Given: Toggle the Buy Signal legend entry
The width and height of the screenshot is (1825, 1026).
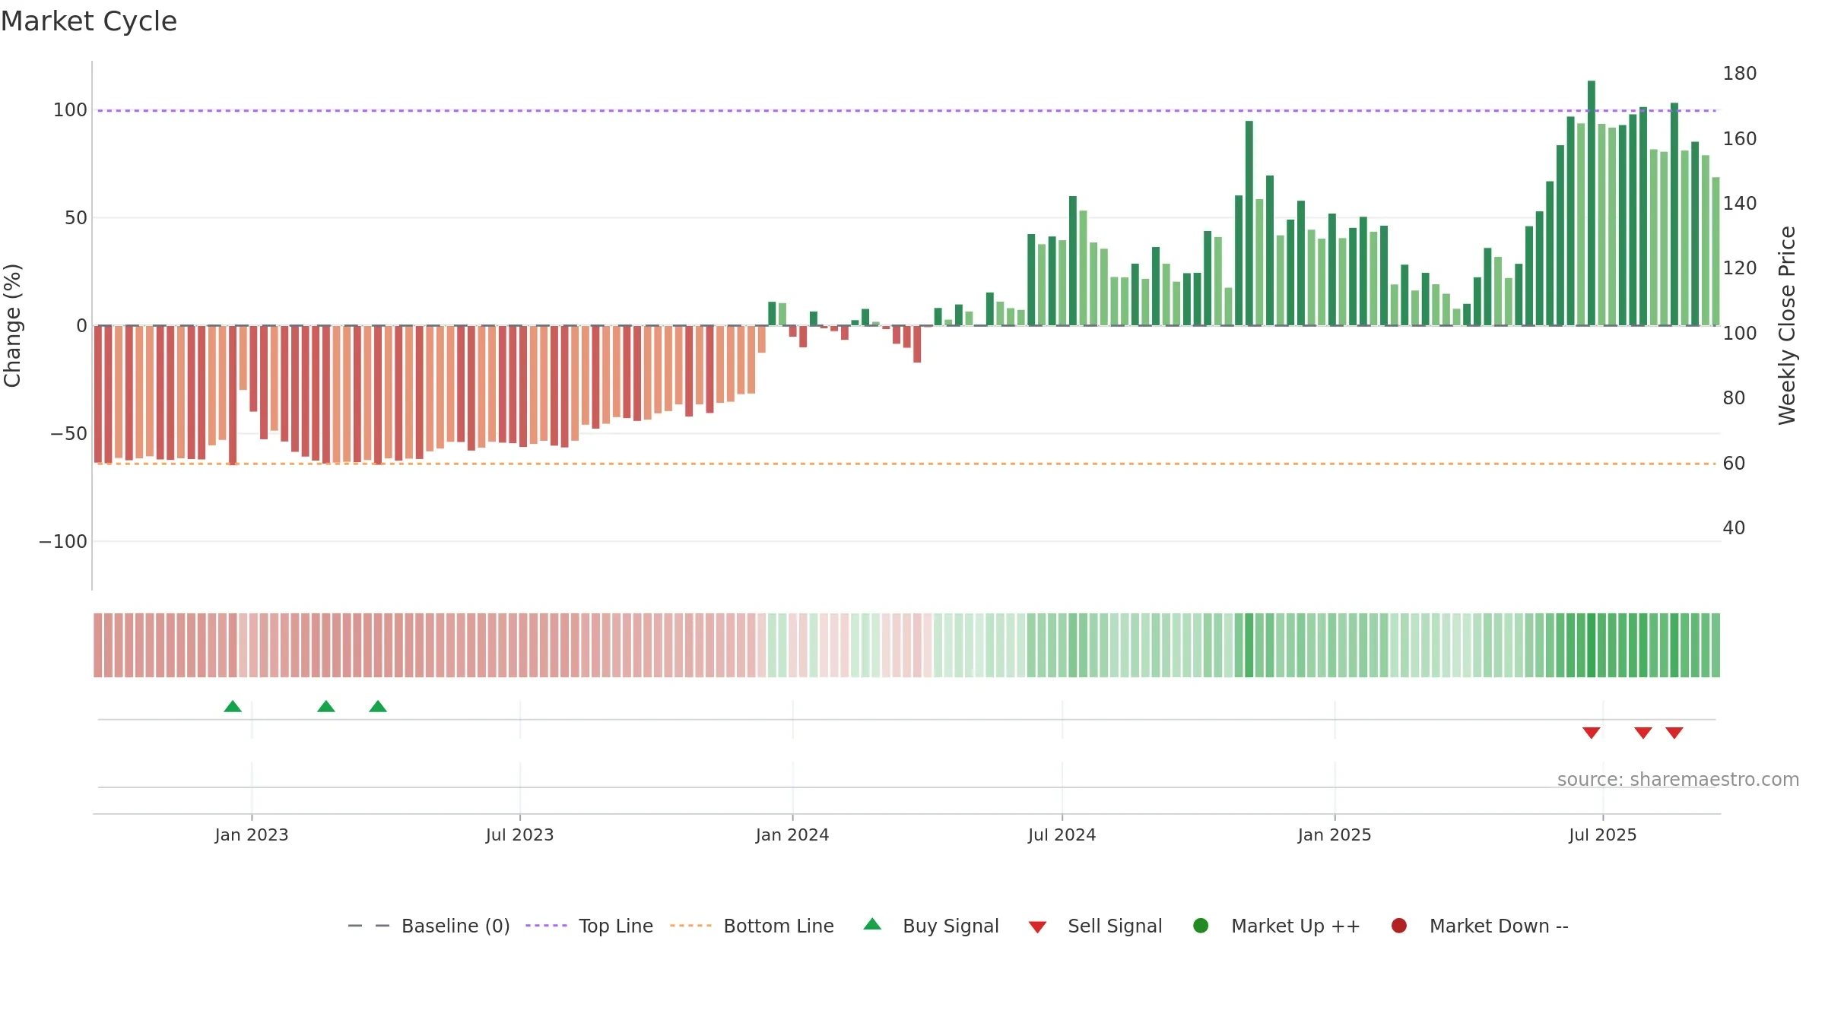Looking at the screenshot, I should point(932,926).
